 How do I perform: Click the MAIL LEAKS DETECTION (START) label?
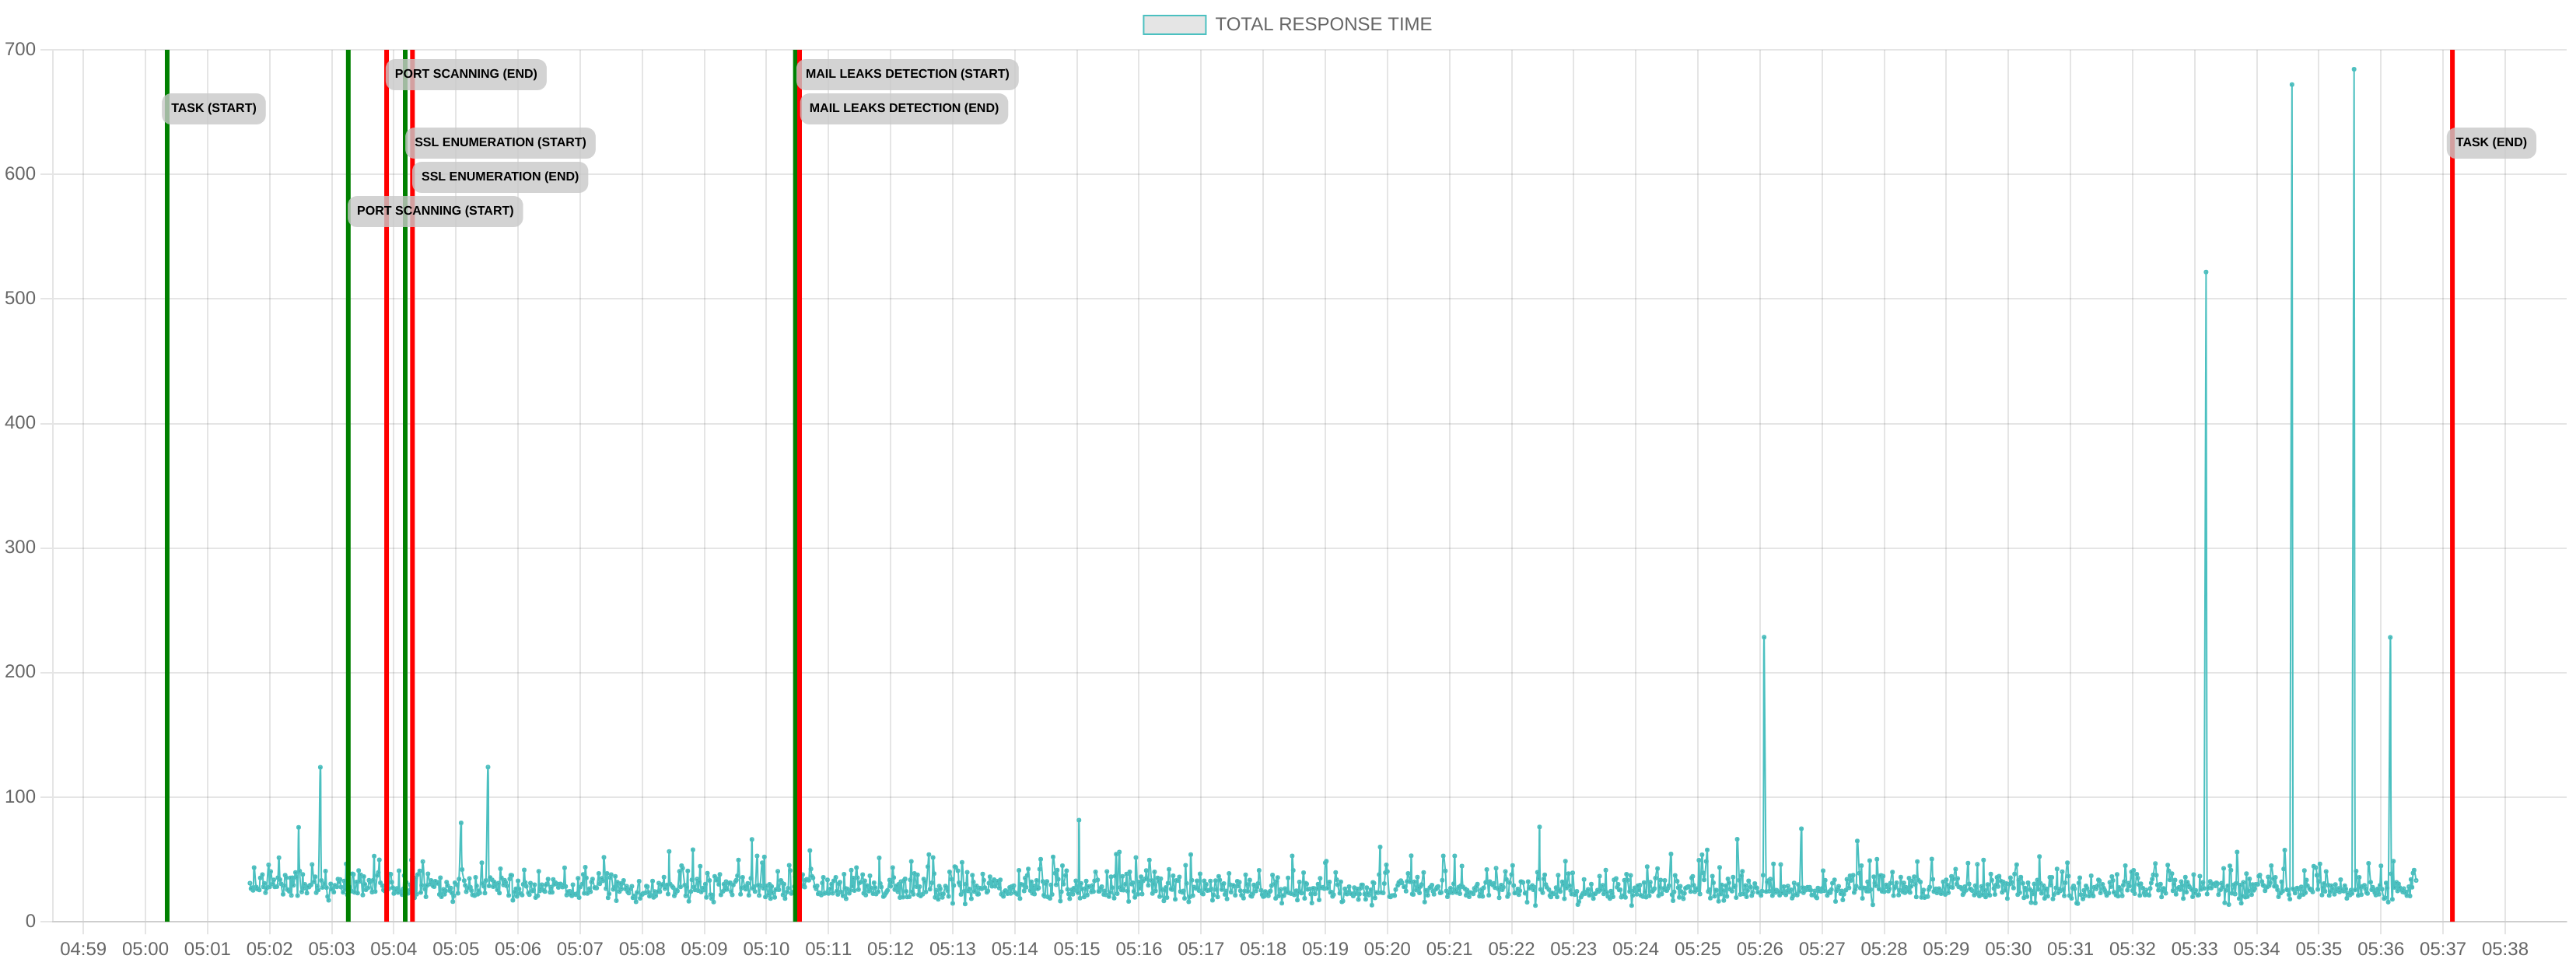coord(907,74)
